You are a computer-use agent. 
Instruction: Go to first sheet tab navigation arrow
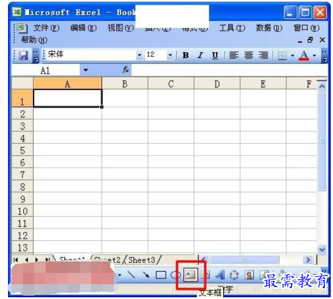16,260
